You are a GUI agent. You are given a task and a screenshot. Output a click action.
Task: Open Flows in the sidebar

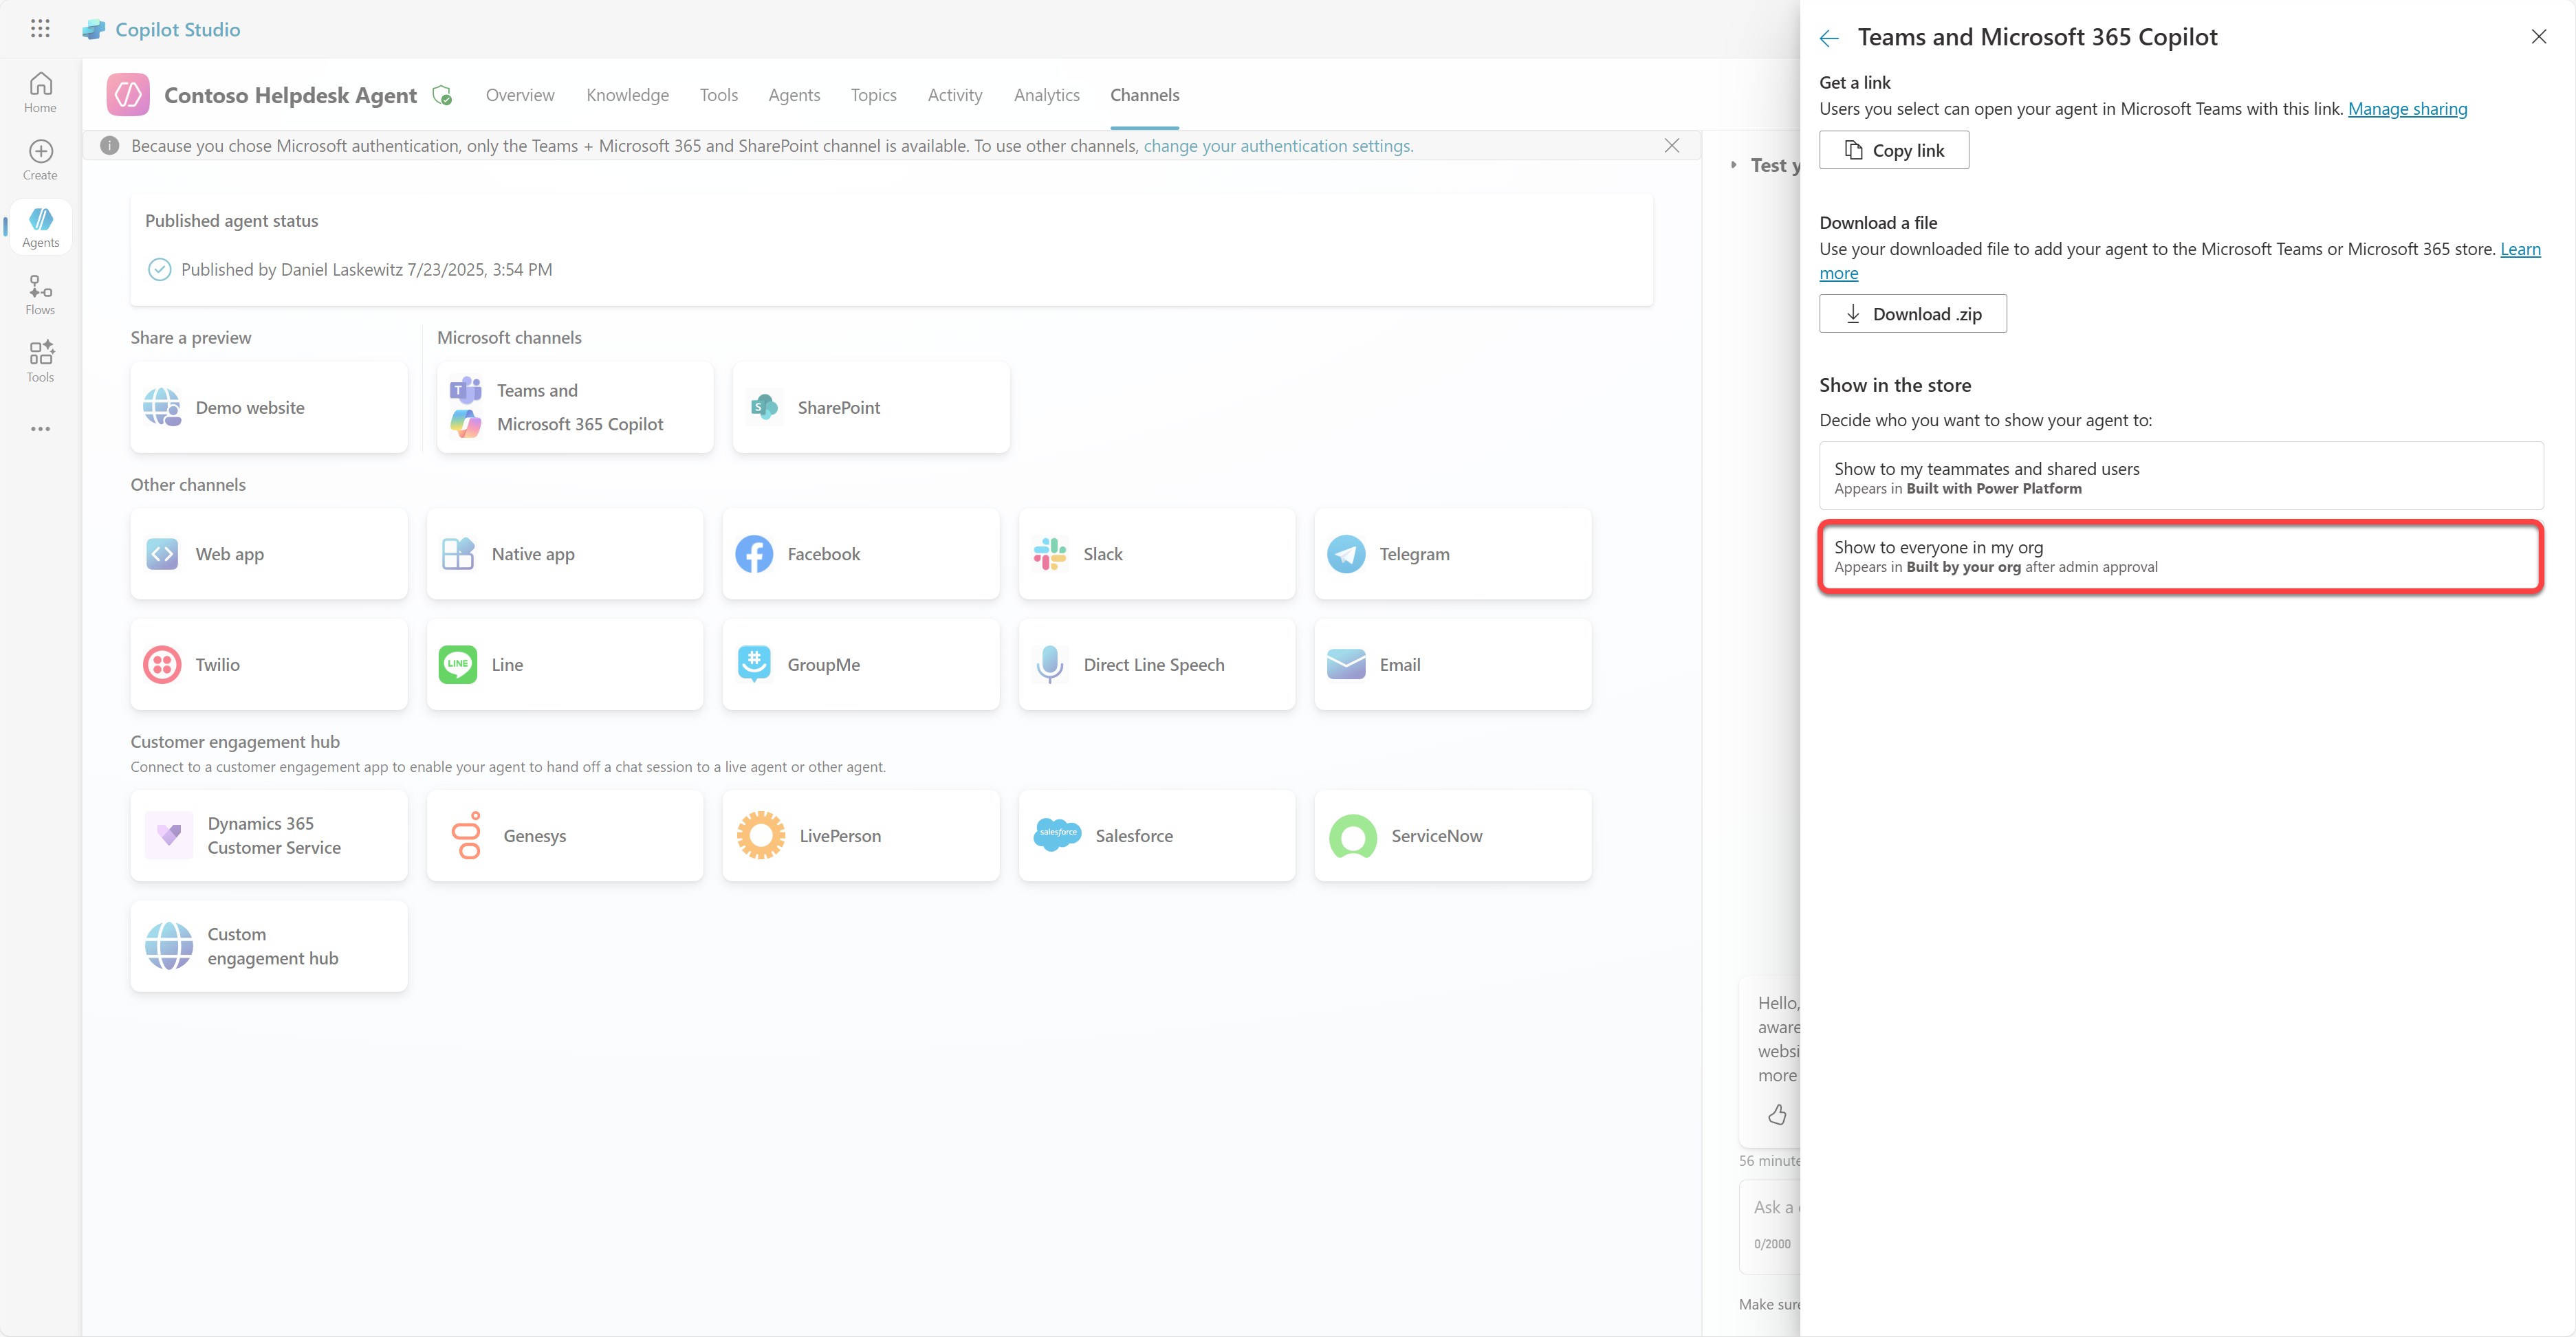40,295
